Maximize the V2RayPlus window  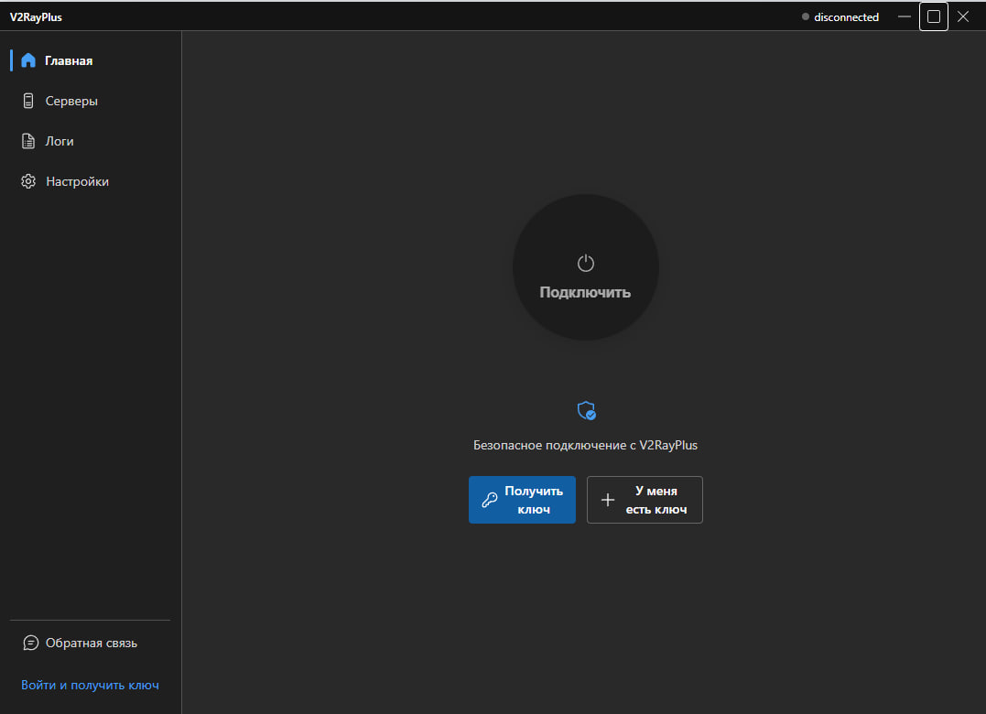(934, 17)
